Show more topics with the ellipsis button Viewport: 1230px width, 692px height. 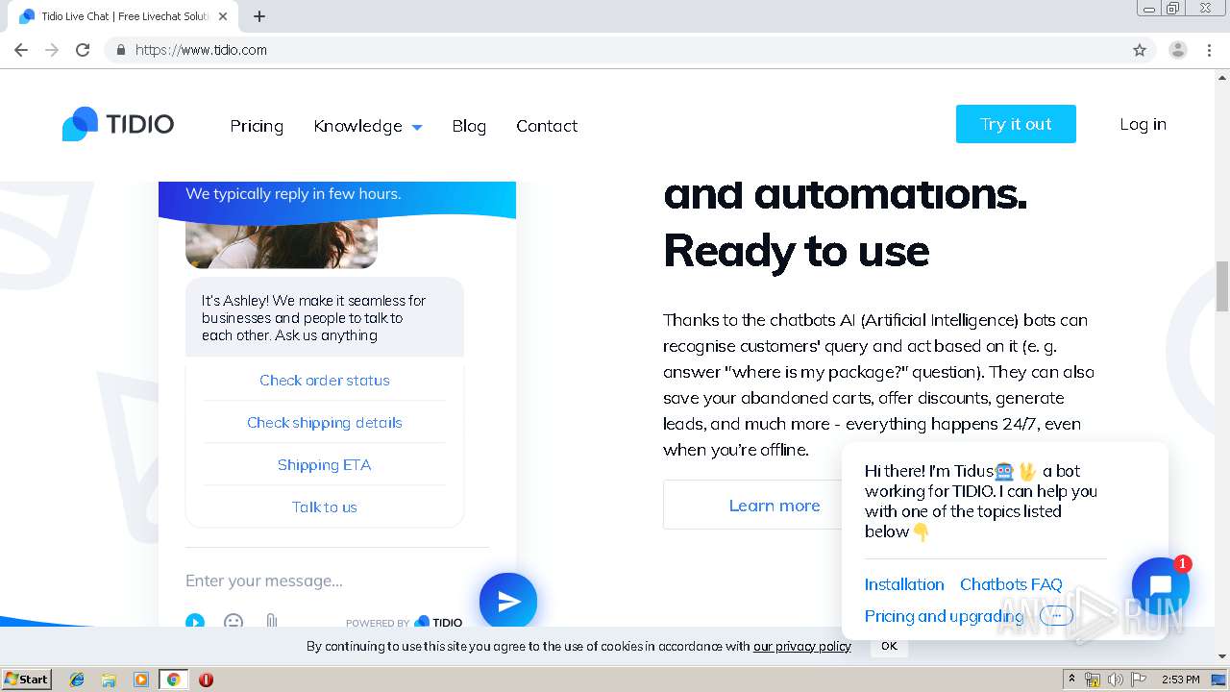click(1056, 616)
